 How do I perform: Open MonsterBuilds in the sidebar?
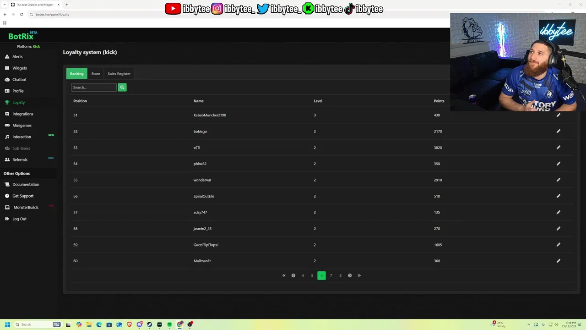26,207
